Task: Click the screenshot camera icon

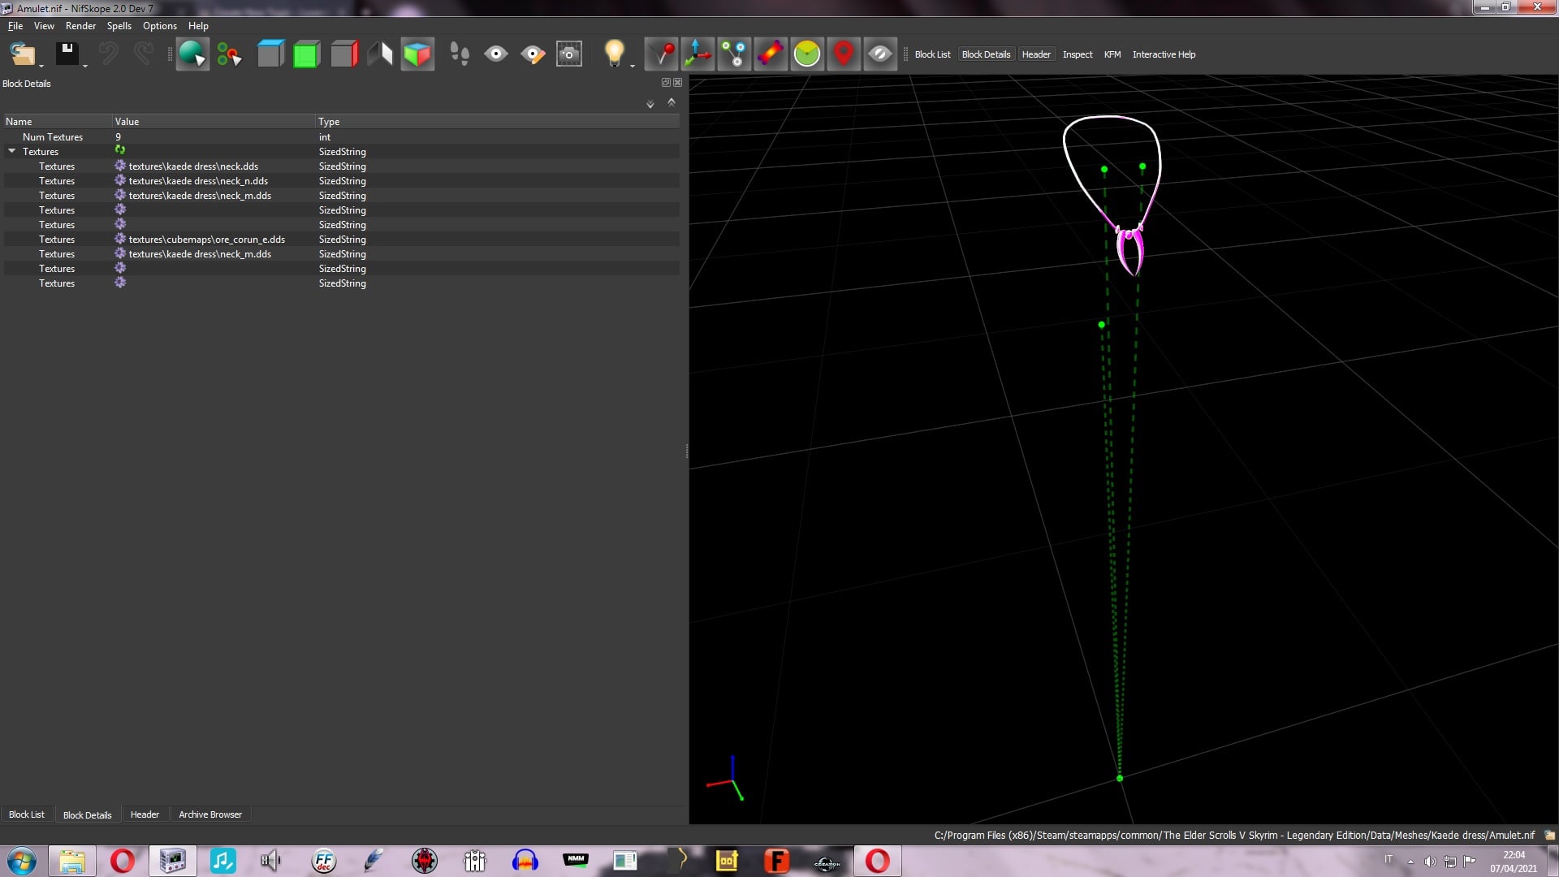Action: 569,54
